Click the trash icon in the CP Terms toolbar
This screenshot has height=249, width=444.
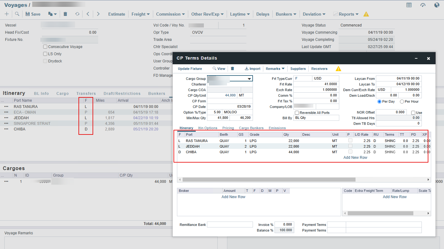(232, 69)
